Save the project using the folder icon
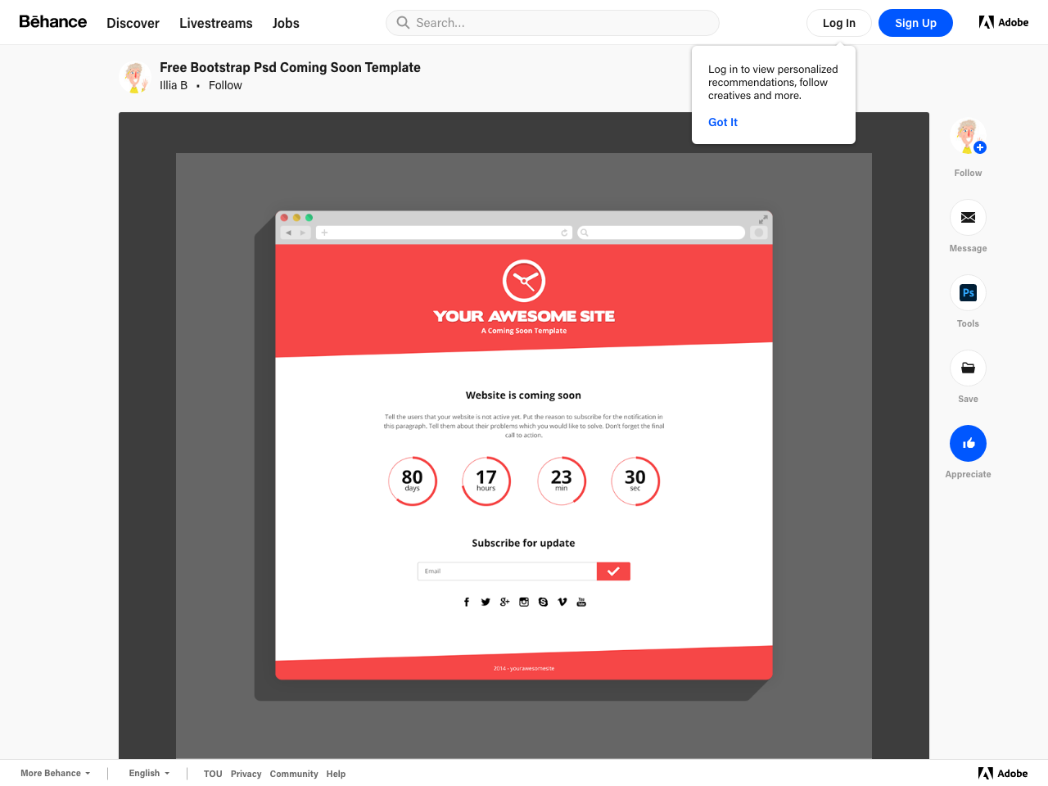The height and width of the screenshot is (786, 1048). pyautogui.click(x=968, y=368)
